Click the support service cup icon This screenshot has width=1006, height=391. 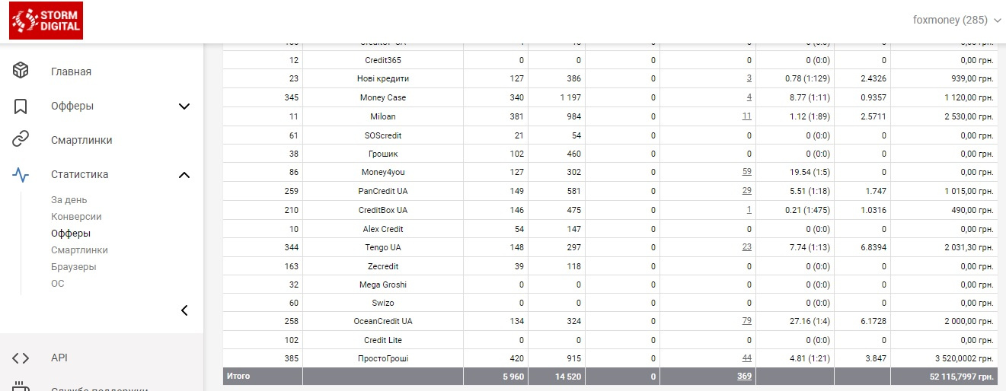coord(21,386)
